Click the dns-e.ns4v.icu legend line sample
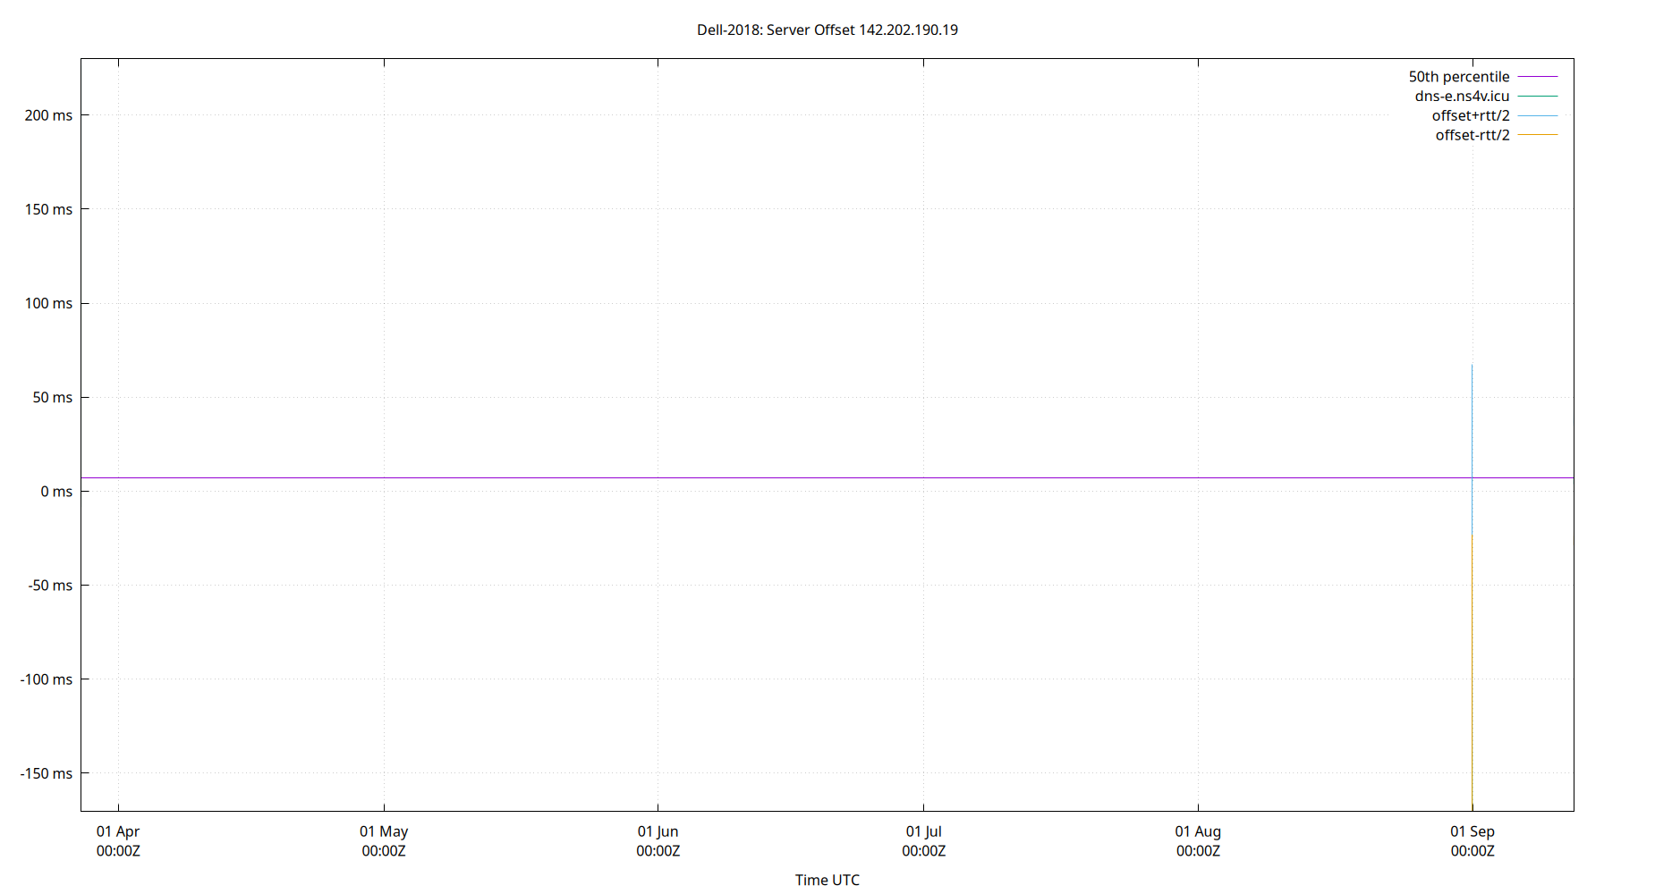The width and height of the screenshot is (1655, 894). pos(1539,96)
